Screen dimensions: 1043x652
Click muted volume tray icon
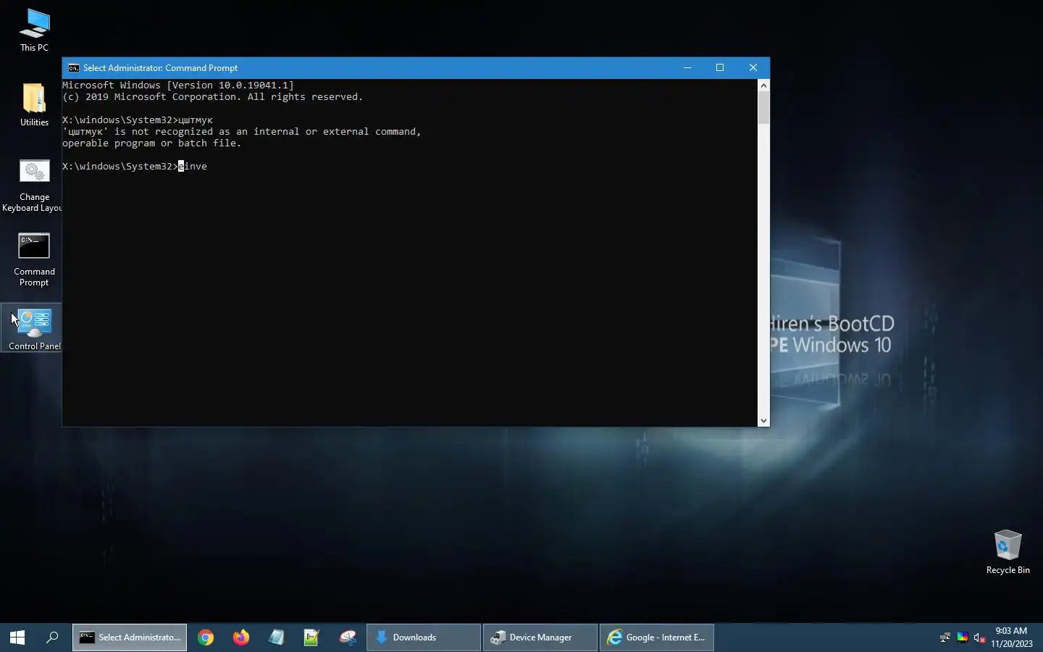pos(979,638)
